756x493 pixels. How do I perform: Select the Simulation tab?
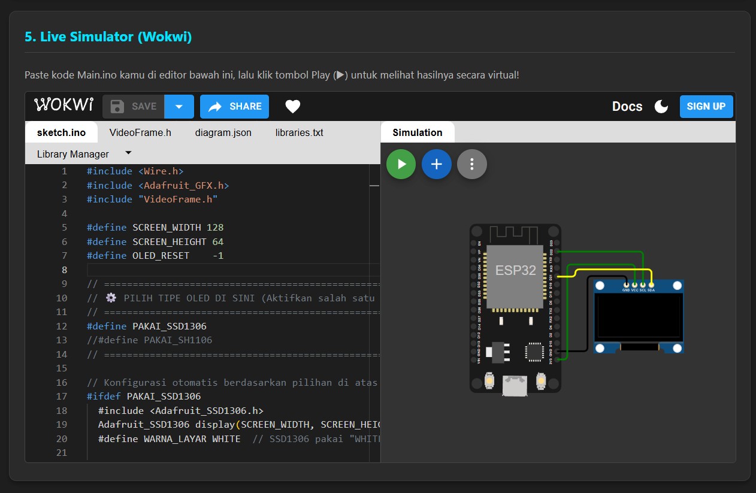click(418, 132)
